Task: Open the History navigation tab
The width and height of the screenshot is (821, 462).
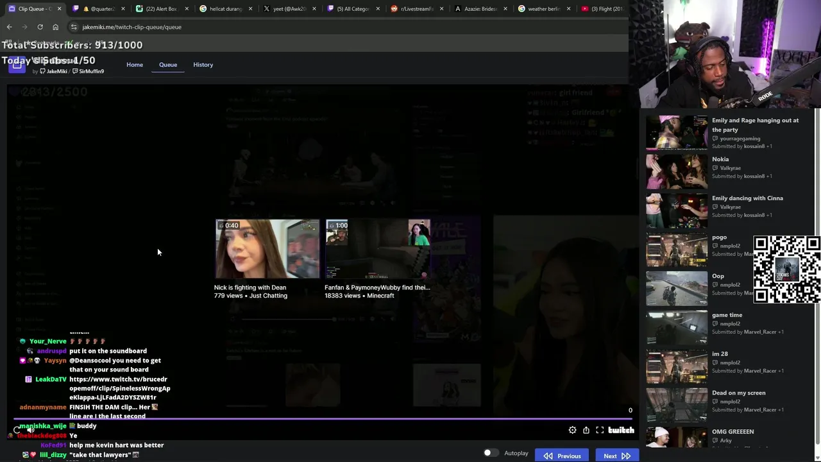Action: click(203, 65)
